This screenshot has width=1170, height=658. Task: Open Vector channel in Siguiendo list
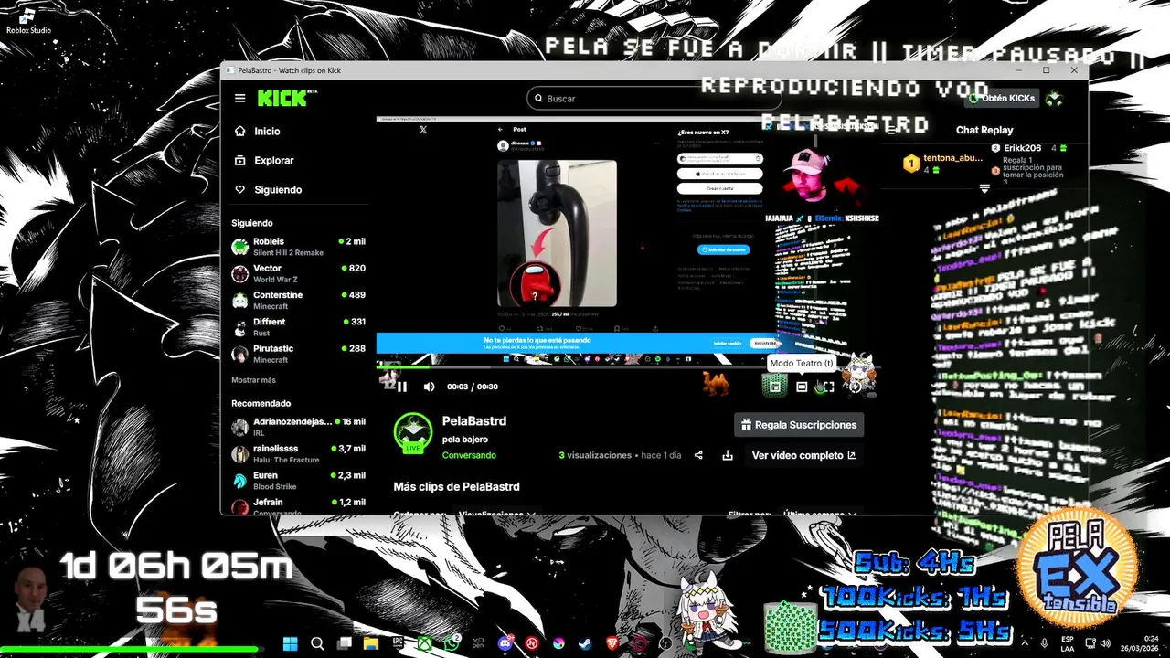pos(299,273)
